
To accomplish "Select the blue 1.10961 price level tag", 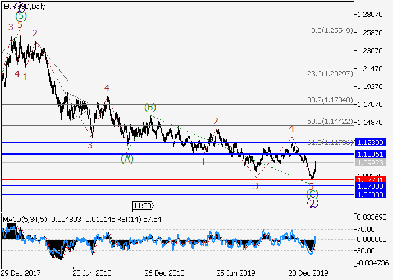I will coord(369,154).
